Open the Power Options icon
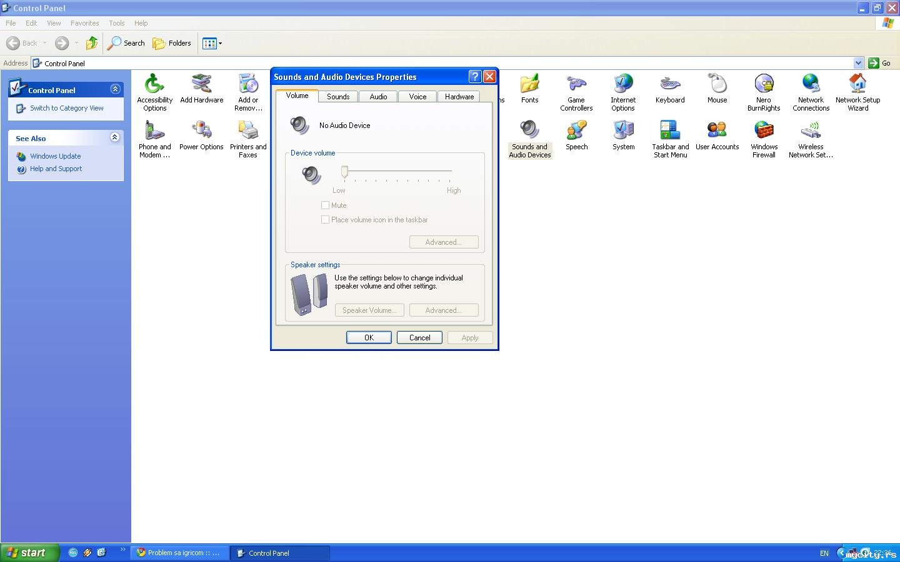This screenshot has height=562, width=900. 201,136
